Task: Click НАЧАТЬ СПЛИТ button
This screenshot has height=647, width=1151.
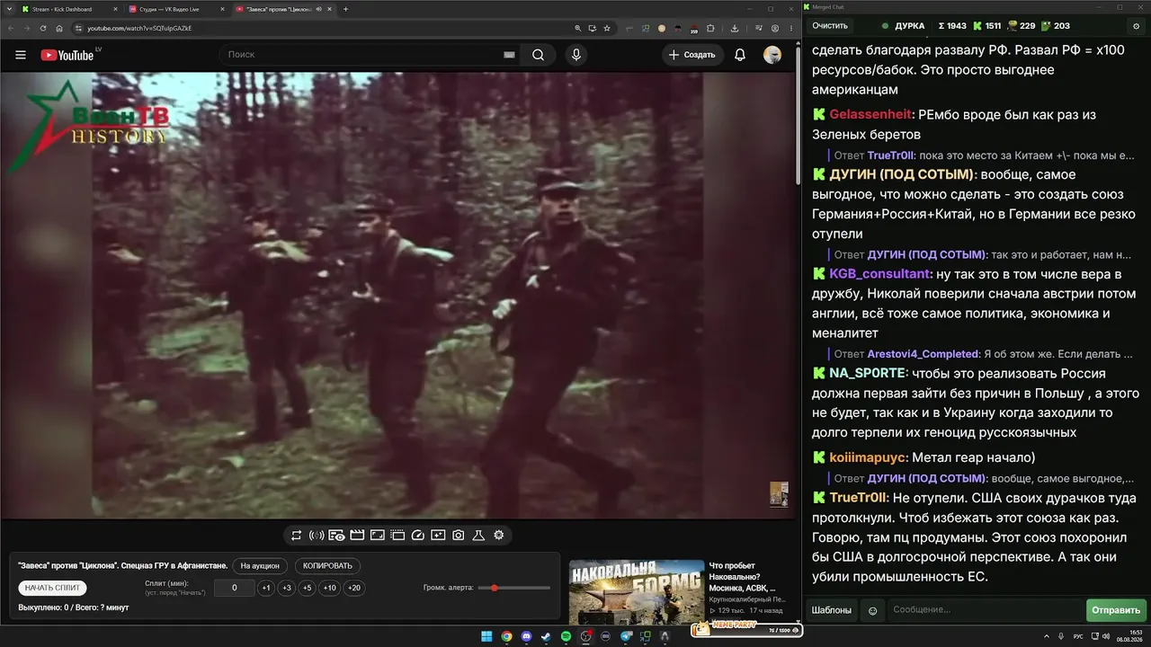Action: 52,588
